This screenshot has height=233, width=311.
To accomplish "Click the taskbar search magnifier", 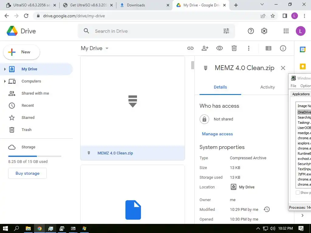I will 16,228.
